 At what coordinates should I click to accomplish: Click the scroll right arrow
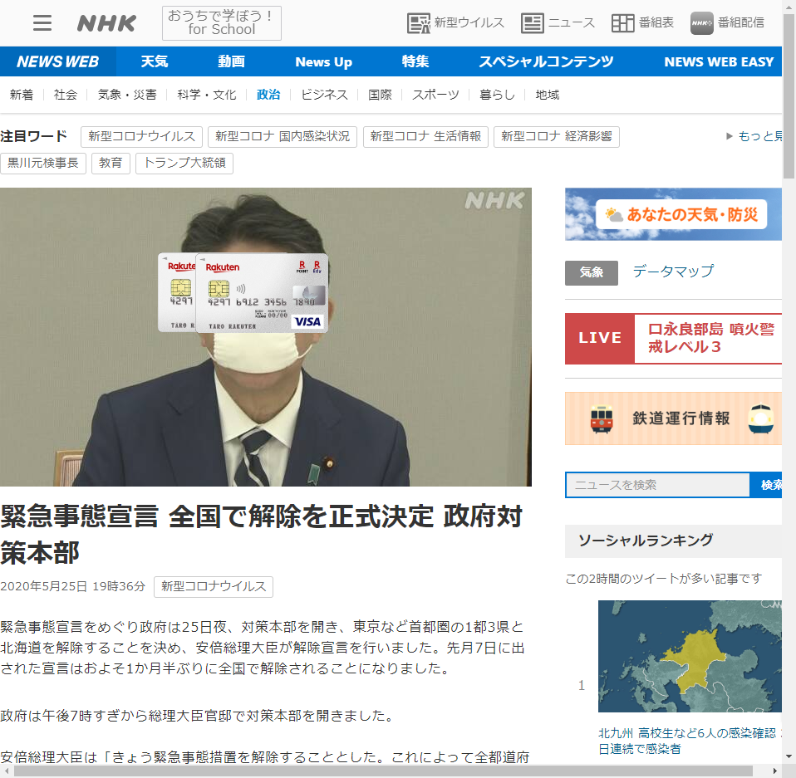coord(775,771)
